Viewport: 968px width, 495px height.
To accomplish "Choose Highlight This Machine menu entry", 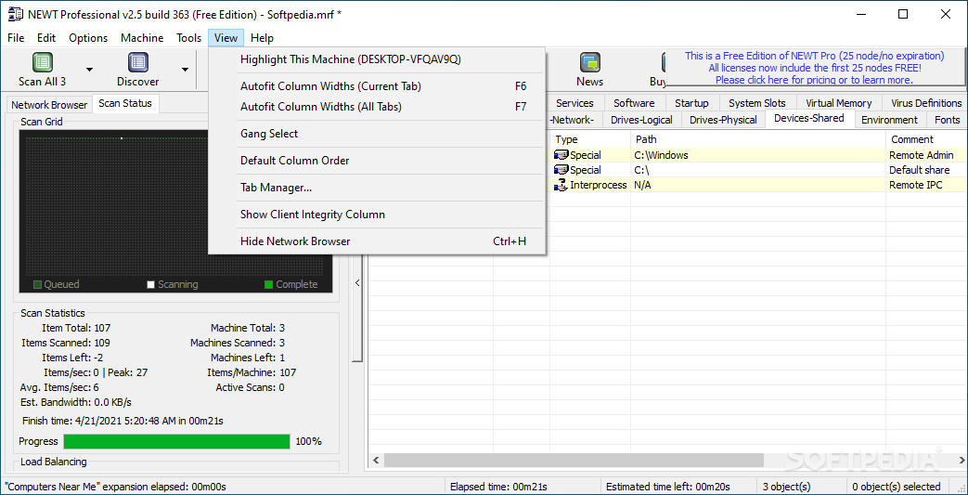I will 377,59.
